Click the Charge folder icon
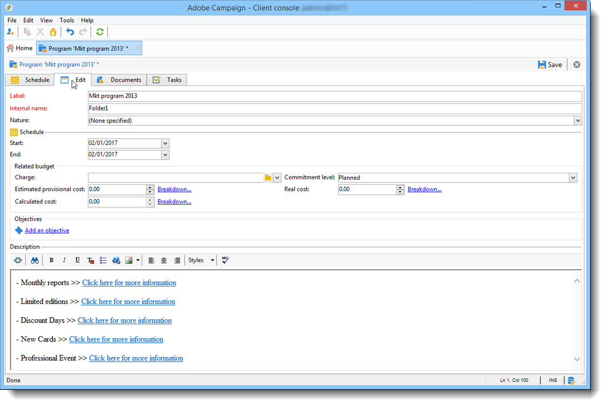This screenshot has width=607, height=406. point(268,178)
